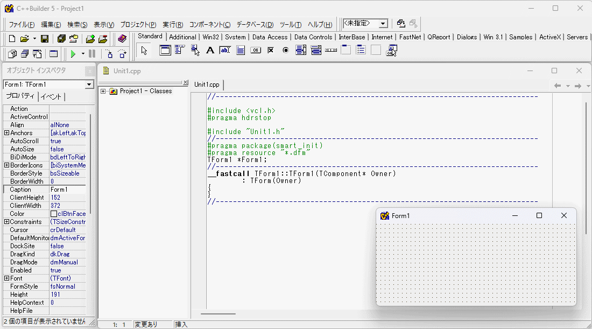
Task: Open the 未指定 desktop combo box
Action: click(x=383, y=23)
